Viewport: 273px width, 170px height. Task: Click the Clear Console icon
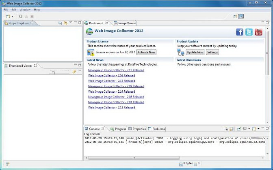click(x=226, y=129)
